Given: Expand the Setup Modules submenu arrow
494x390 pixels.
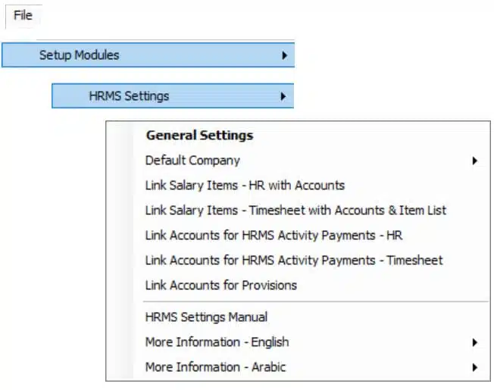Looking at the screenshot, I should [284, 55].
